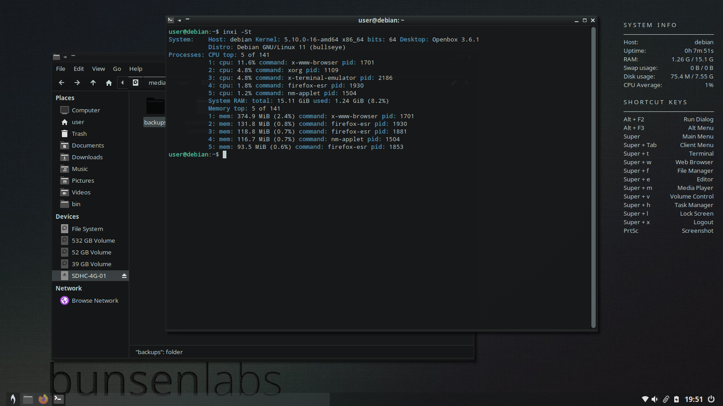Click the terminal title 'user@debian: ~'
Screen dimensions: 723x406
click(x=381, y=20)
